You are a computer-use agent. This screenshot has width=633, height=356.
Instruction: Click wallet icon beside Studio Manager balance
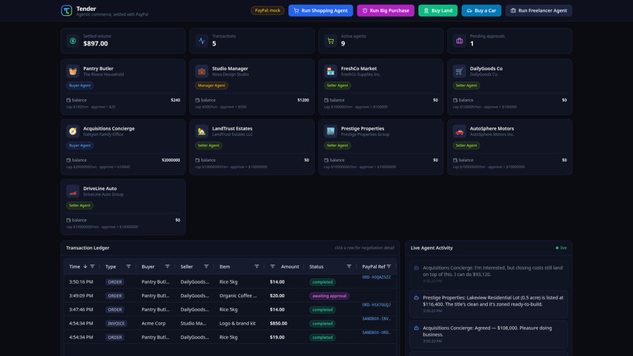coord(197,101)
